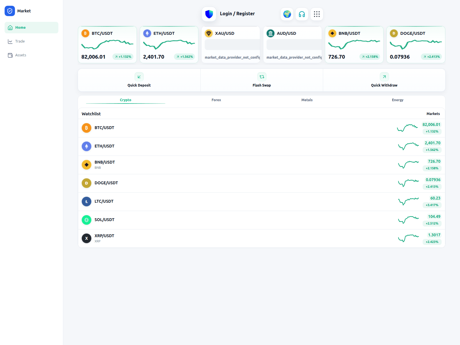Click the +1.132% badge on BTC card
460x345 pixels.
(x=123, y=57)
